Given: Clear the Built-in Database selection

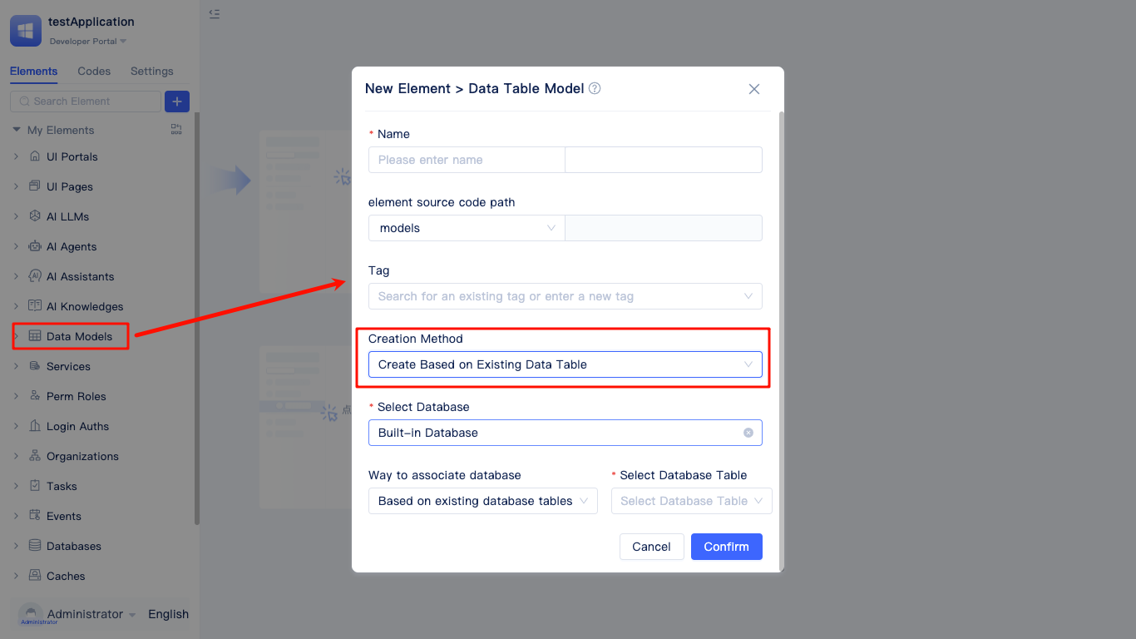Looking at the screenshot, I should [x=748, y=433].
